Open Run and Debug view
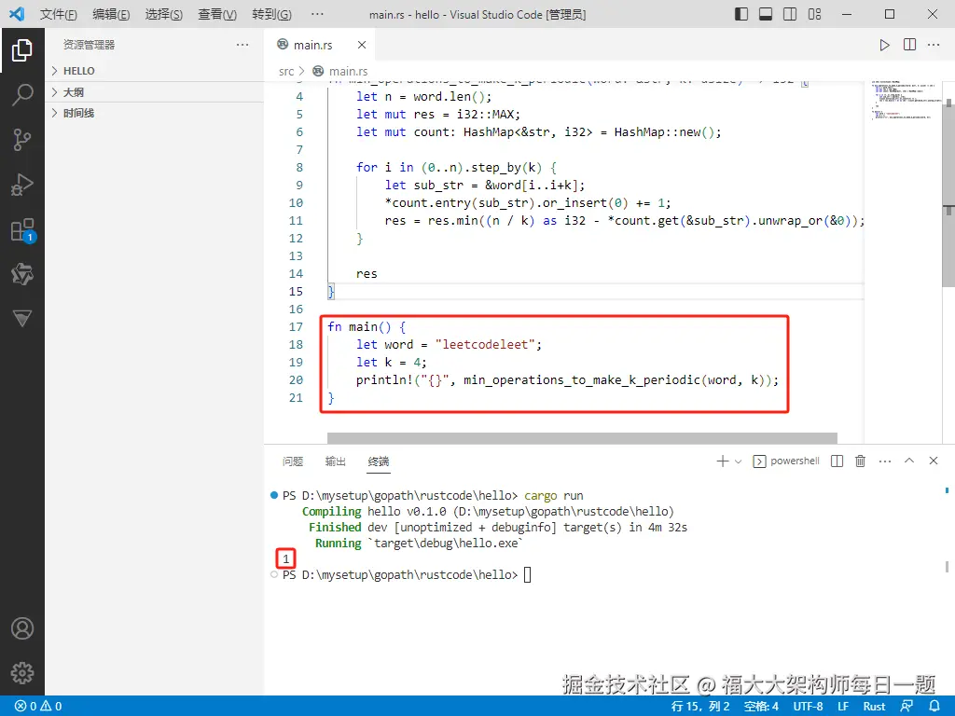955x716 pixels. pyautogui.click(x=22, y=185)
